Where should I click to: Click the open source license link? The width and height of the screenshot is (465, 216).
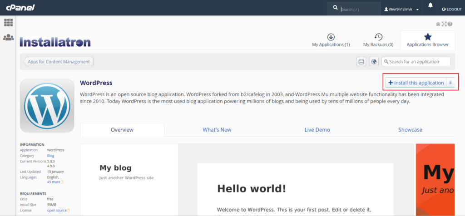pos(57,211)
